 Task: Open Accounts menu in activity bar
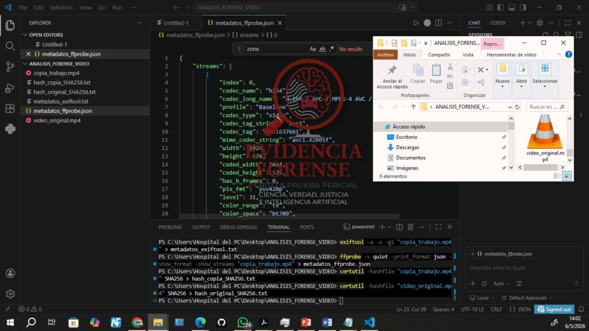point(10,273)
